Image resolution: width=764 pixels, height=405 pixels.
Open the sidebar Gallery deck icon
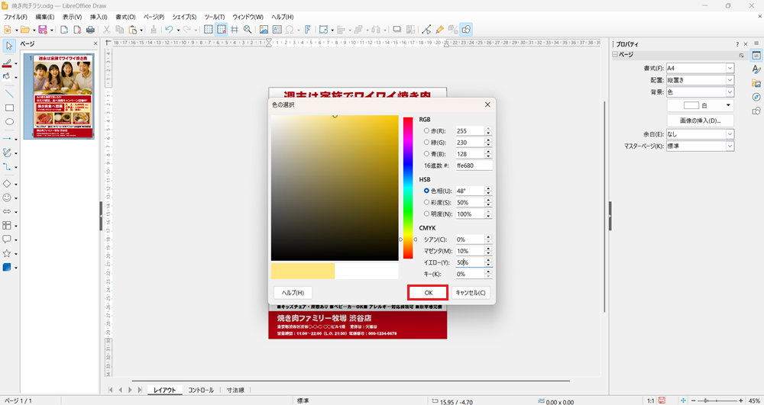tap(756, 83)
